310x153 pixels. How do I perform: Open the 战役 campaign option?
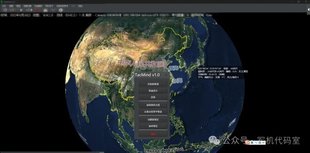pos(153,97)
